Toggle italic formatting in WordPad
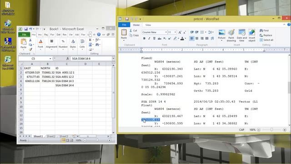The width and height of the screenshot is (291, 164). pyautogui.click(x=149, y=38)
